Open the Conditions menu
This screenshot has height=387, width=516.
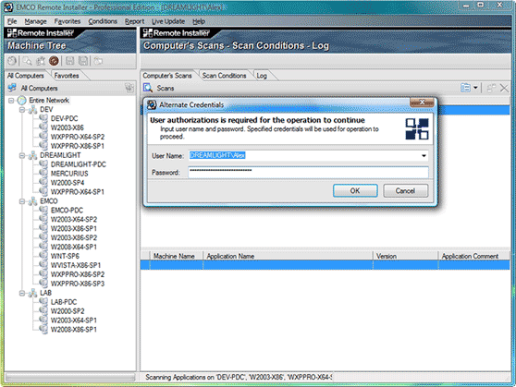pos(103,21)
